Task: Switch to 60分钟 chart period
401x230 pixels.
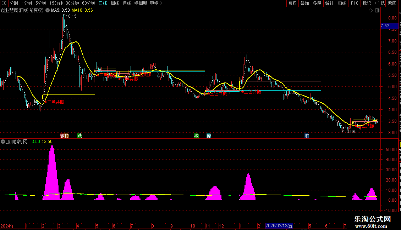Action: (x=89, y=3)
